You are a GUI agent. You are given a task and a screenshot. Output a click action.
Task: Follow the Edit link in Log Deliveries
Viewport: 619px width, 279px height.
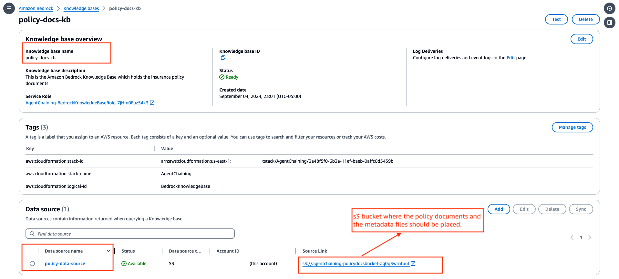[511, 58]
